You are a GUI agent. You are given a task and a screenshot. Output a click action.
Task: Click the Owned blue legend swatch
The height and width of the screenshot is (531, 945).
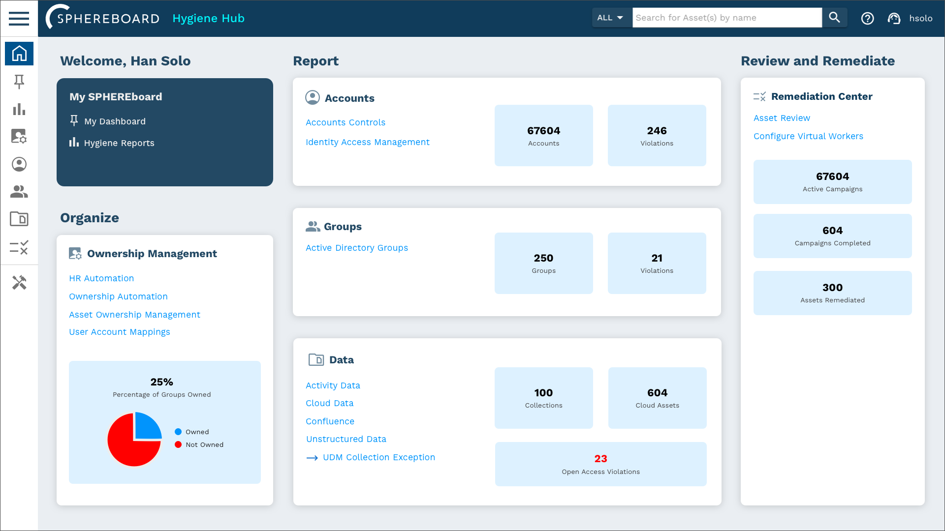point(178,432)
